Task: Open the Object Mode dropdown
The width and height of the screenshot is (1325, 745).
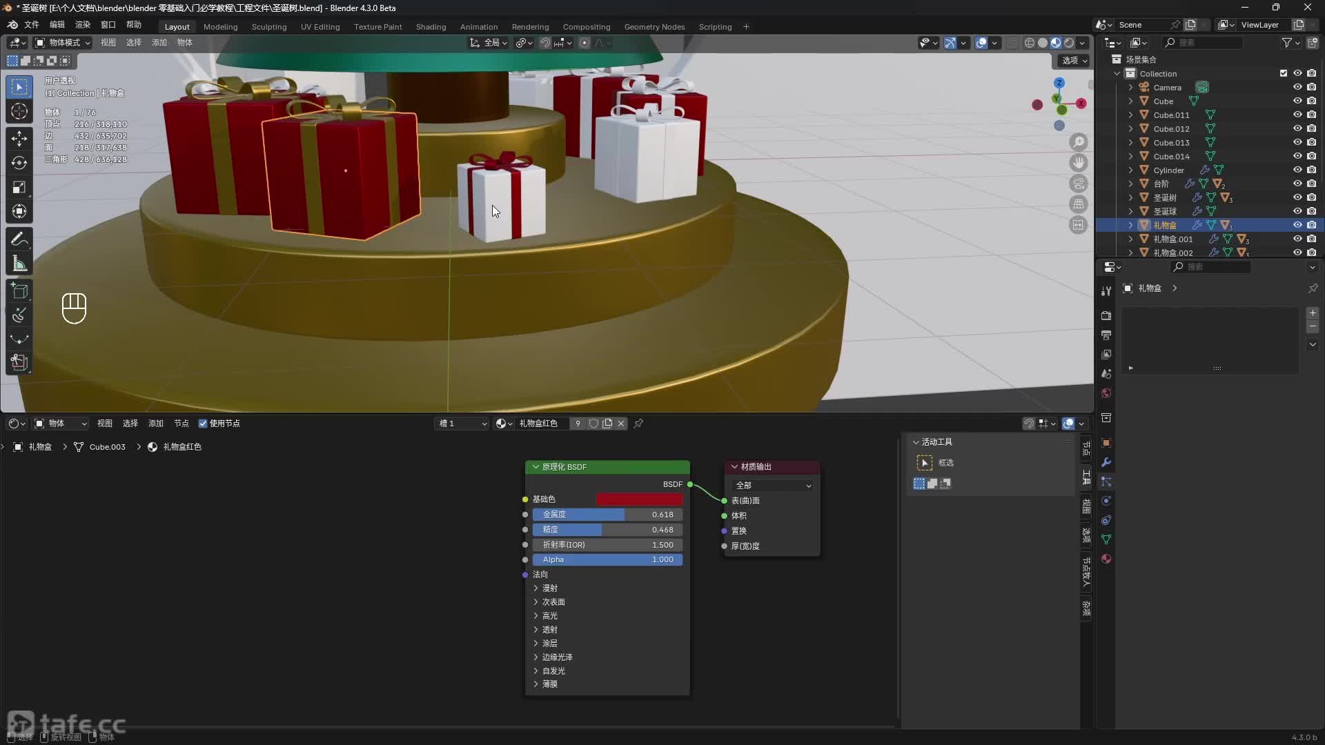Action: (x=63, y=43)
